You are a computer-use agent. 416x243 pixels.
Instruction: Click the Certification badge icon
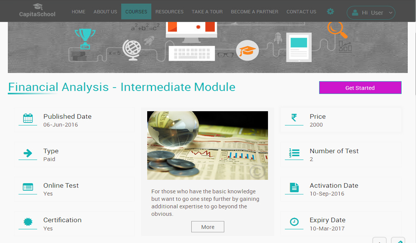28,222
